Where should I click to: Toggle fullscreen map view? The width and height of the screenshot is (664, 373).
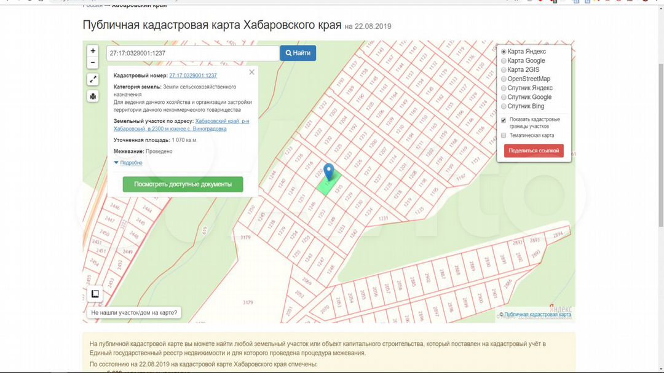pos(93,79)
